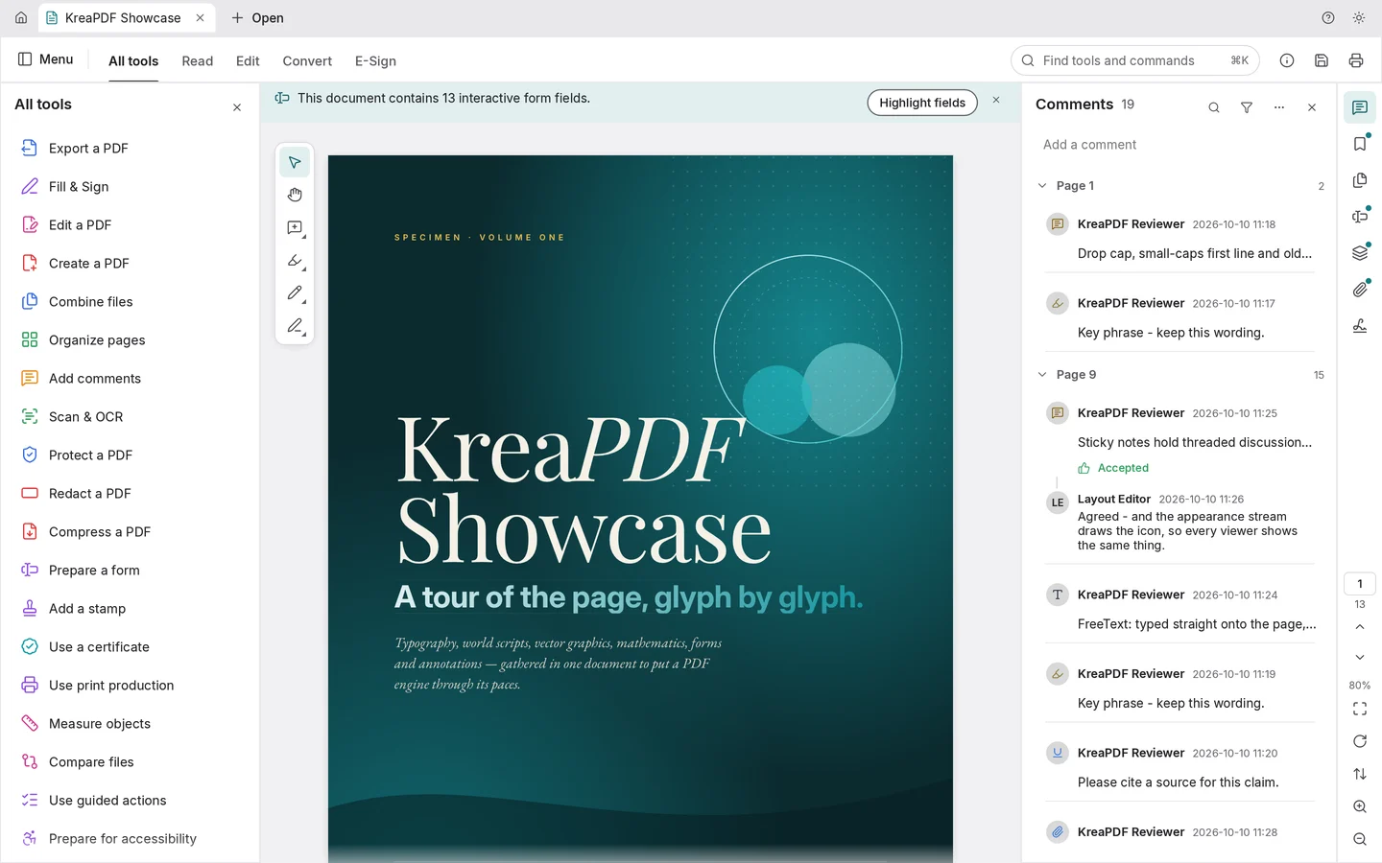The height and width of the screenshot is (863, 1382).
Task: Activate the hand pan tool
Action: click(x=295, y=196)
